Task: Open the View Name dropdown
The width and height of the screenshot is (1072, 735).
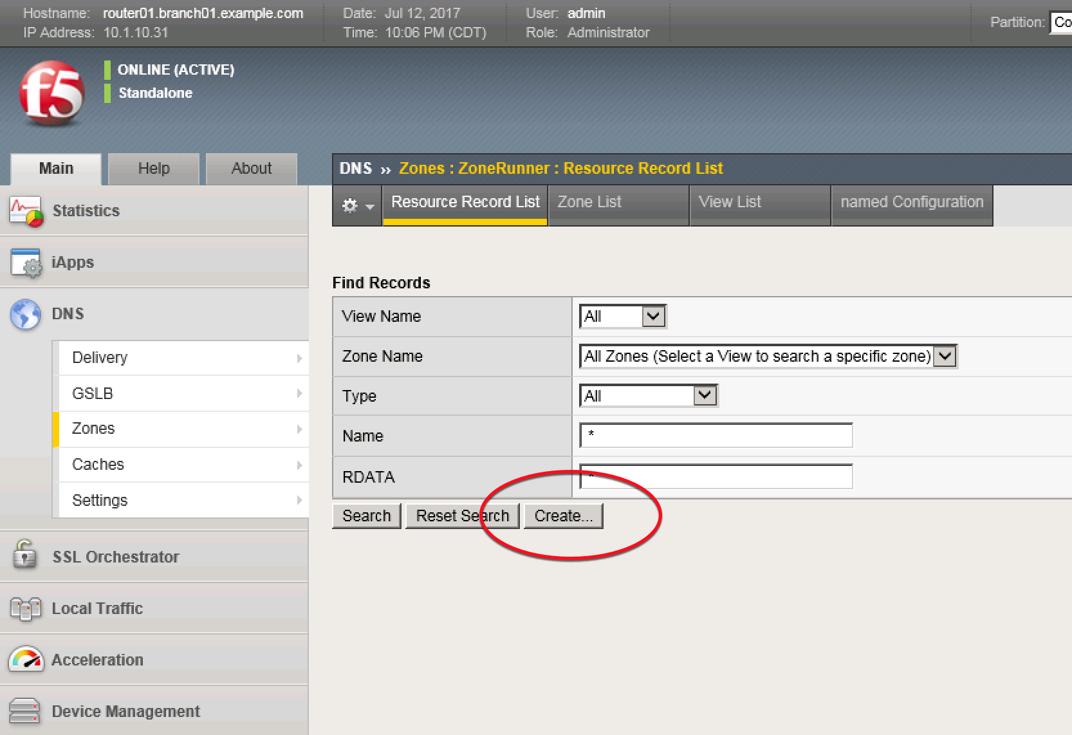Action: click(x=623, y=317)
